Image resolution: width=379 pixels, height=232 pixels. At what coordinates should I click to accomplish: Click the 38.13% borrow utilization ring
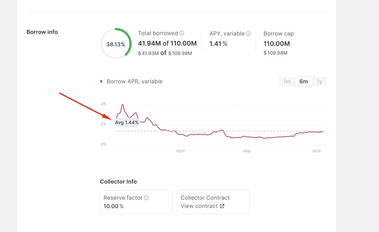tap(116, 43)
